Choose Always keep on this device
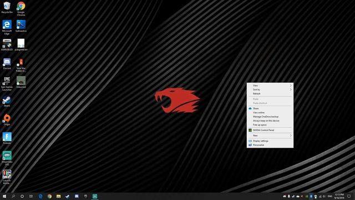355x200 pixels. [270, 121]
